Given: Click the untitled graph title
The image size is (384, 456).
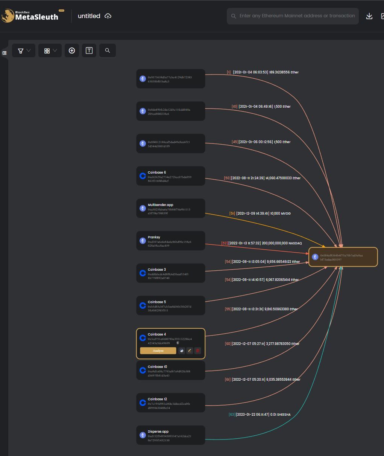Looking at the screenshot, I should [89, 16].
